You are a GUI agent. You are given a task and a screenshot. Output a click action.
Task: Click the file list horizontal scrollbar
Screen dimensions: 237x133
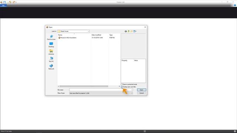84,86
